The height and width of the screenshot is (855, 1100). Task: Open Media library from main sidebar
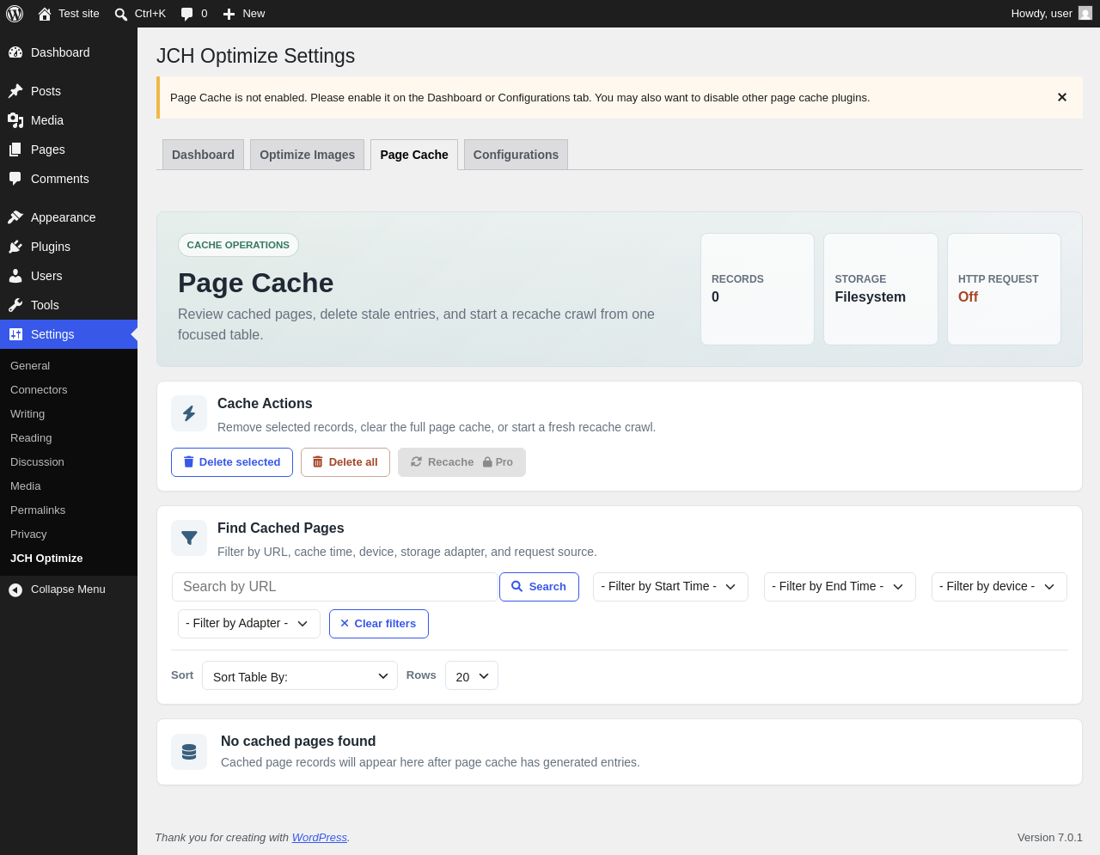[x=69, y=120]
